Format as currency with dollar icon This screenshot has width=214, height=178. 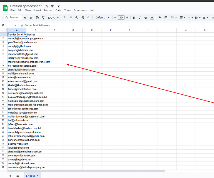[x=65, y=17]
